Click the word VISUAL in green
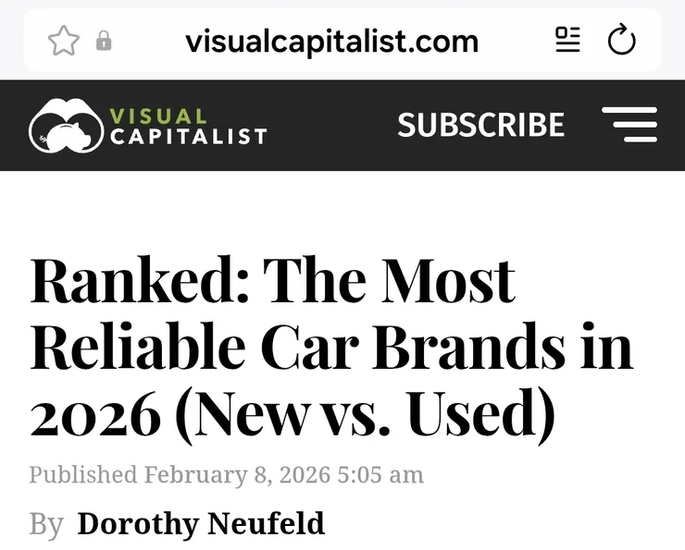Viewport: 685px width, 550px height. click(x=157, y=116)
